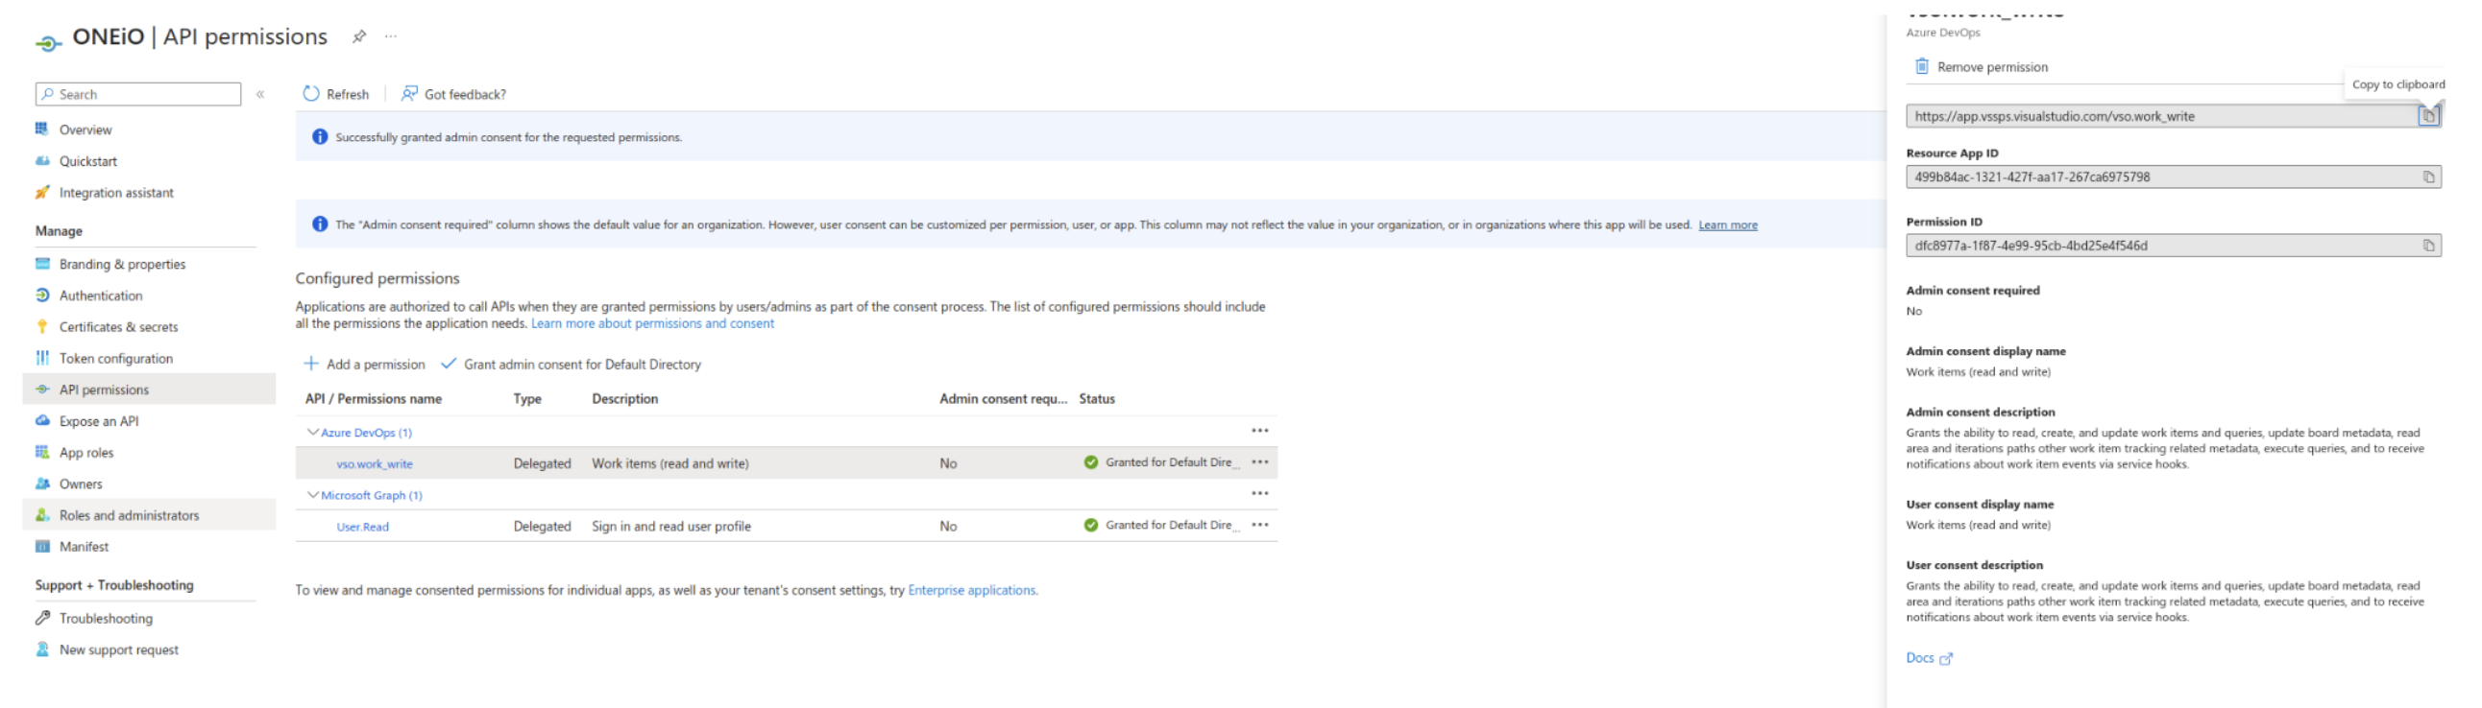2482x708 pixels.
Task: Open ellipsis menu for vso.work_write row
Action: click(x=1259, y=461)
